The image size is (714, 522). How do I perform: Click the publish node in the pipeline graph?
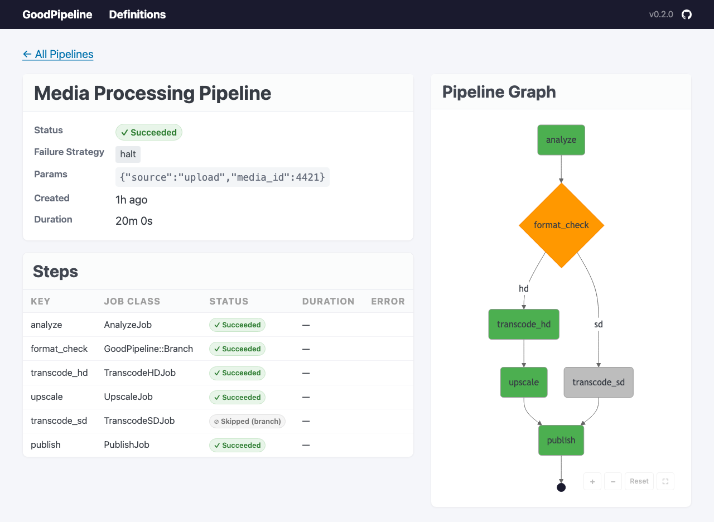pyautogui.click(x=561, y=440)
